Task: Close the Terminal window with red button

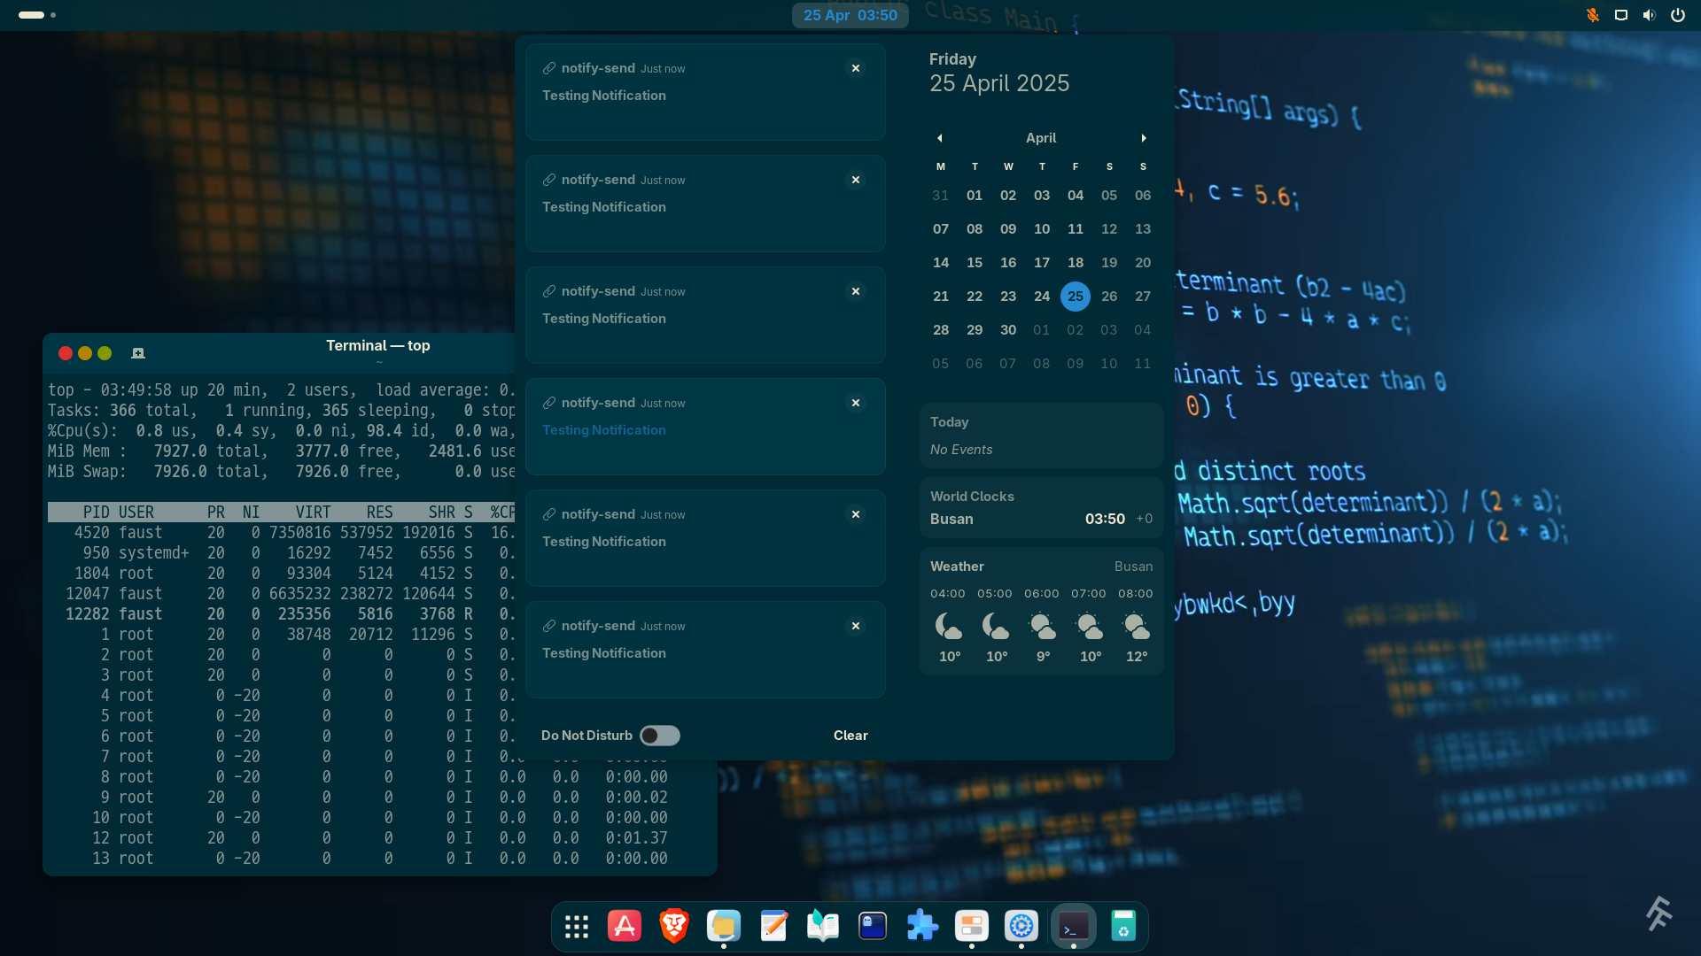Action: coord(66,353)
